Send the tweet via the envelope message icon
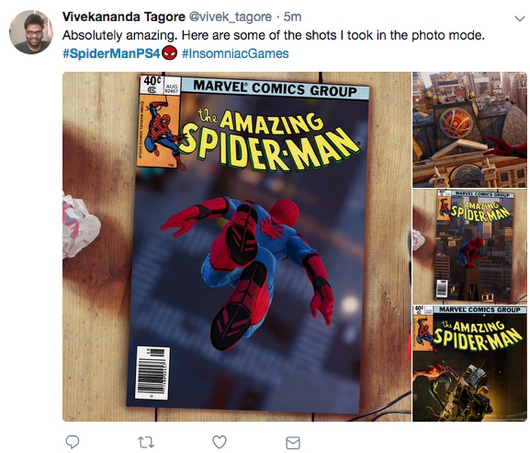 pyautogui.click(x=293, y=442)
